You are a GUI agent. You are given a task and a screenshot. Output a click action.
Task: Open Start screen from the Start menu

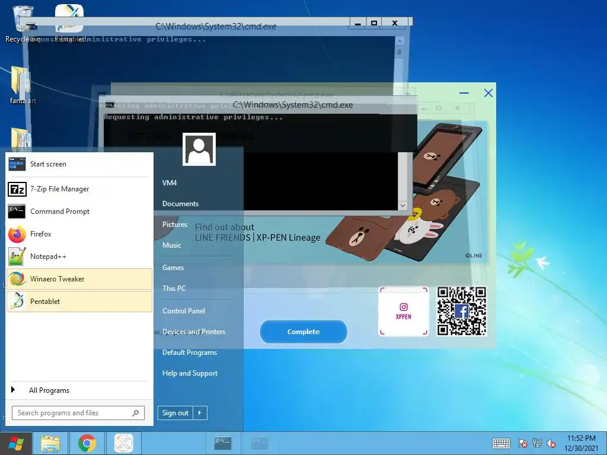79,164
